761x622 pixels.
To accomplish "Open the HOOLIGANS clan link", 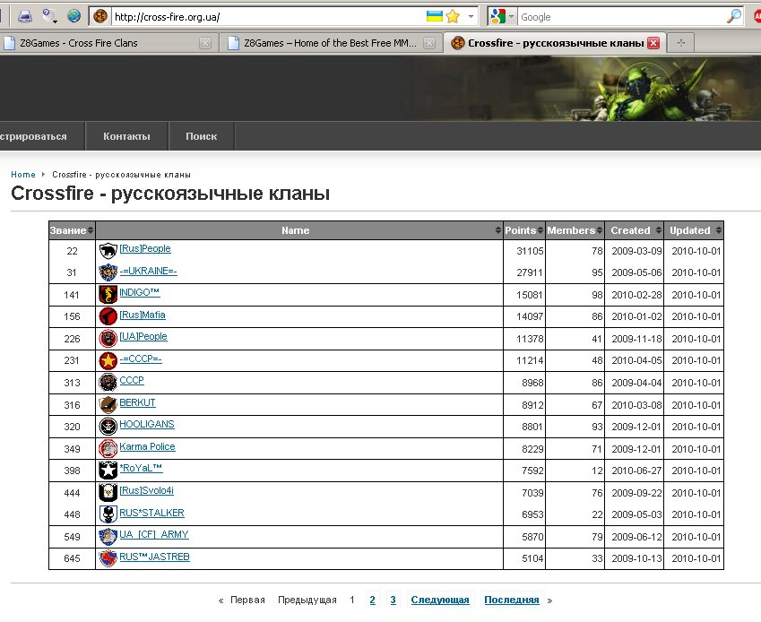I will pos(147,424).
